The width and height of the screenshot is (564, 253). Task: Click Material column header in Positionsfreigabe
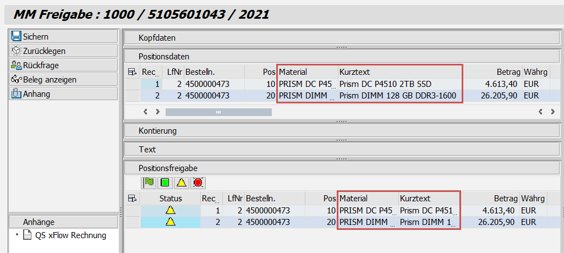(368, 199)
